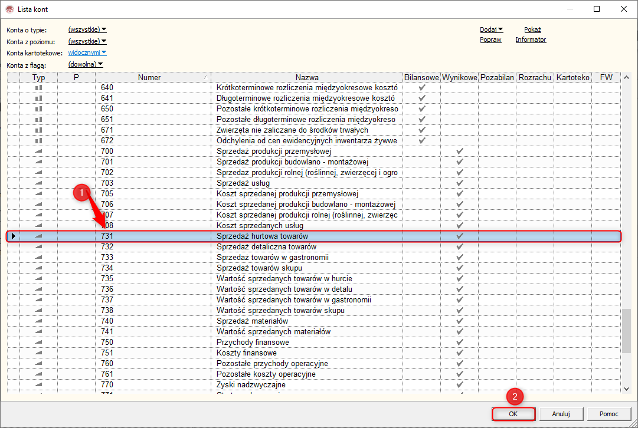The width and height of the screenshot is (638, 428).
Task: Open the Dodaj menu
Action: click(x=491, y=29)
